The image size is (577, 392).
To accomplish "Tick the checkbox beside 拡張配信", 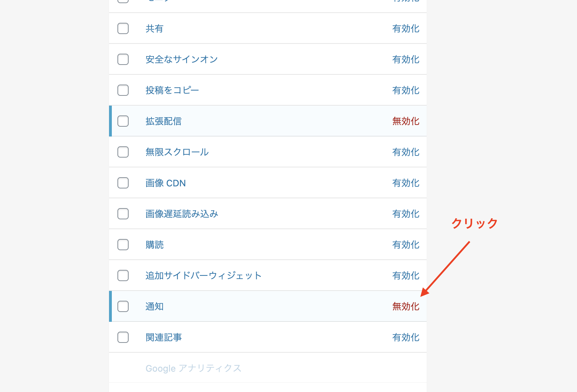I will click(123, 121).
